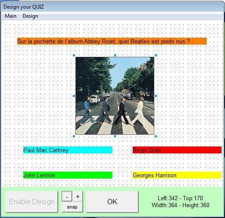Grab the right-middle resize handle of the image

[156, 96]
